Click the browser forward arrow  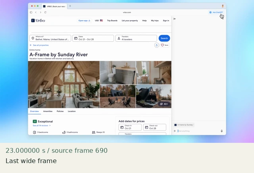point(40,12)
